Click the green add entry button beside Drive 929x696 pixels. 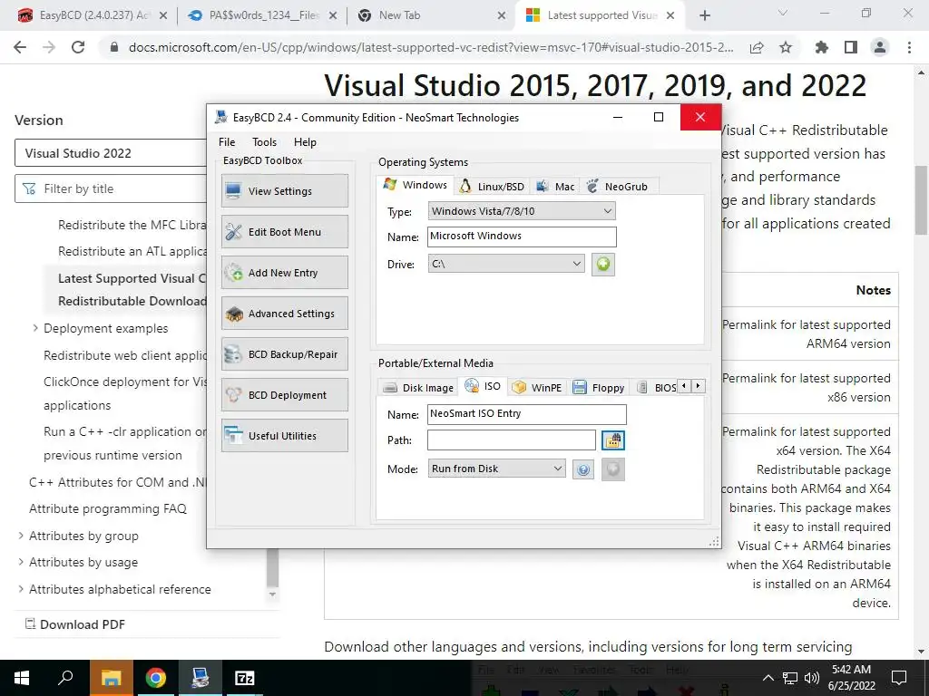pos(602,264)
